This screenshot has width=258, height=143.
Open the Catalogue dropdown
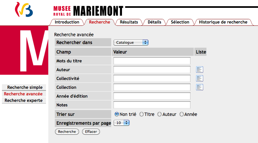click(131, 42)
